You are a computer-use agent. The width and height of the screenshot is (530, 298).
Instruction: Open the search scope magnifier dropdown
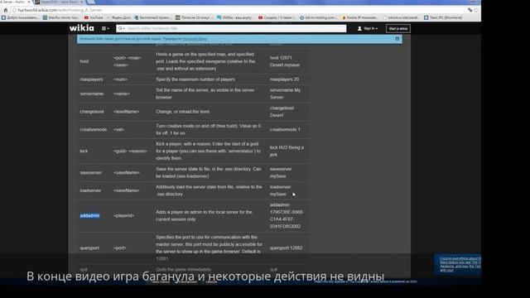121,28
